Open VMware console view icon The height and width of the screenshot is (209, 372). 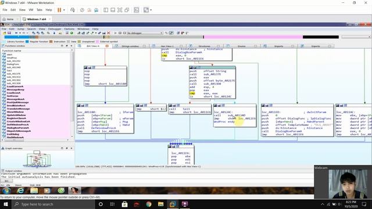pos(137,10)
